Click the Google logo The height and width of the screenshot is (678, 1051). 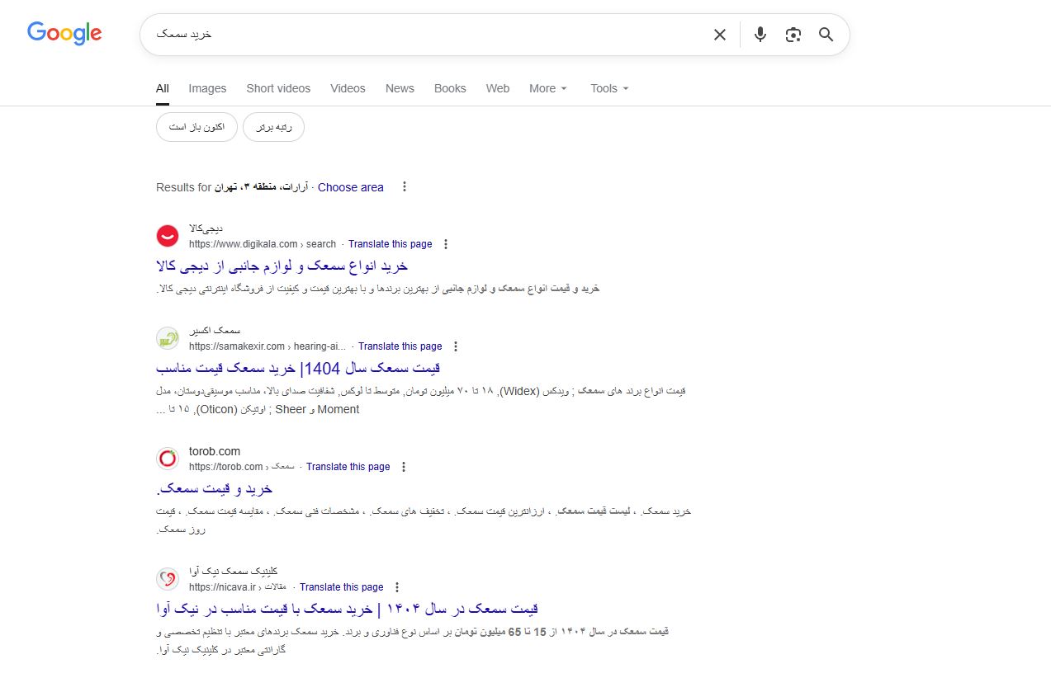(x=64, y=33)
